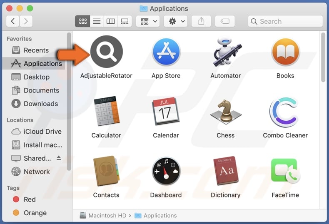
Task: Click the Locations section header
Action: (20, 120)
